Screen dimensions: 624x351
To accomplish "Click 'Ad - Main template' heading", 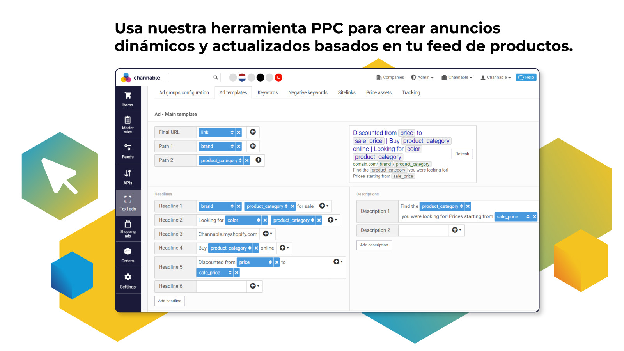I will click(175, 115).
